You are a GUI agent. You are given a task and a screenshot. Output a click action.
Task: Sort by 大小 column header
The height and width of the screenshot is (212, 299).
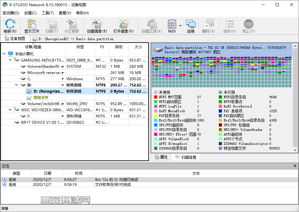pos(138,47)
